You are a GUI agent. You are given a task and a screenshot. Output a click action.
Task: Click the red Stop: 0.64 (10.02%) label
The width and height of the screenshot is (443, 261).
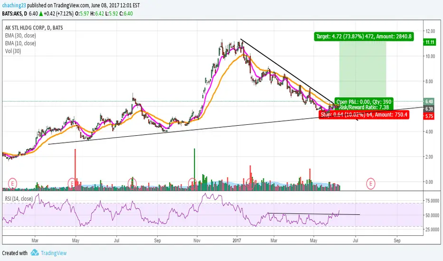pyautogui.click(x=364, y=114)
